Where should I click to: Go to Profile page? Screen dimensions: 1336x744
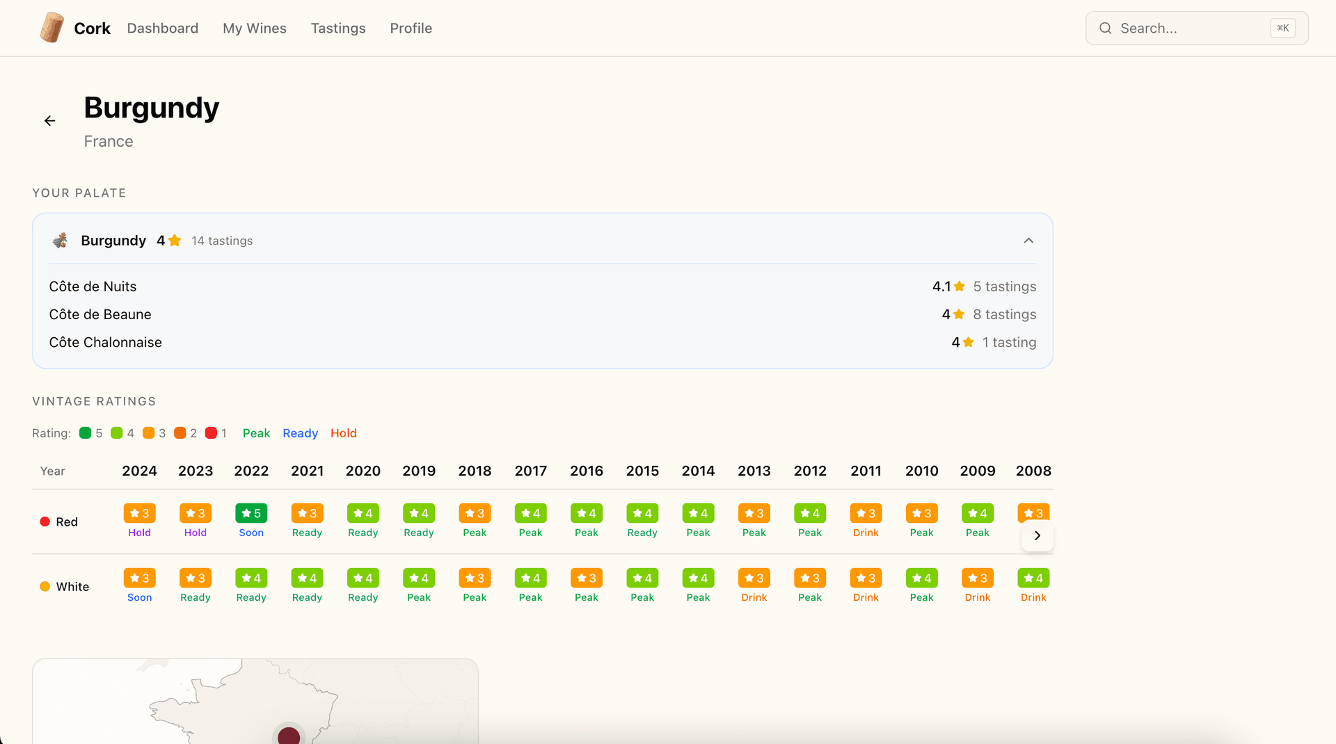411,29
